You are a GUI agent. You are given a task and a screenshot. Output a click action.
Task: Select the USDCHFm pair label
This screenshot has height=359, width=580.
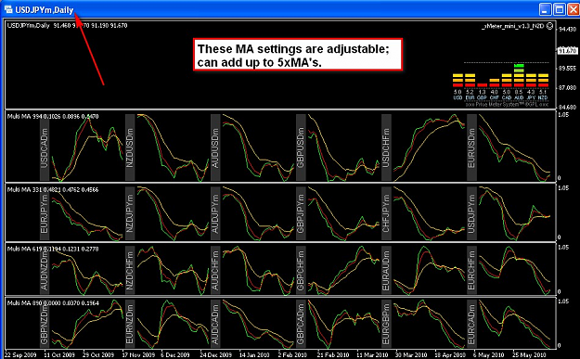tap(386, 147)
